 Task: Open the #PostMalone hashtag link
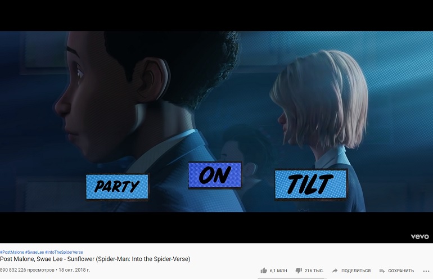[12, 252]
